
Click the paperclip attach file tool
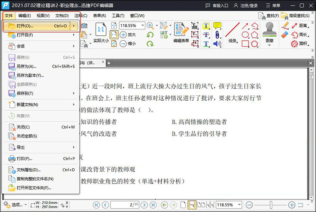pyautogui.click(x=217, y=35)
